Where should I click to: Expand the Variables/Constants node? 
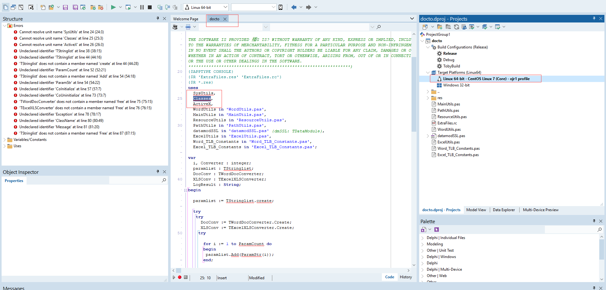[4, 140]
